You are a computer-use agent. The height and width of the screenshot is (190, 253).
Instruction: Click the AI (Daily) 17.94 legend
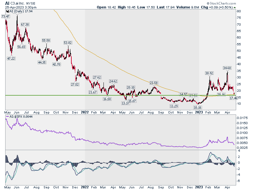[19, 11]
